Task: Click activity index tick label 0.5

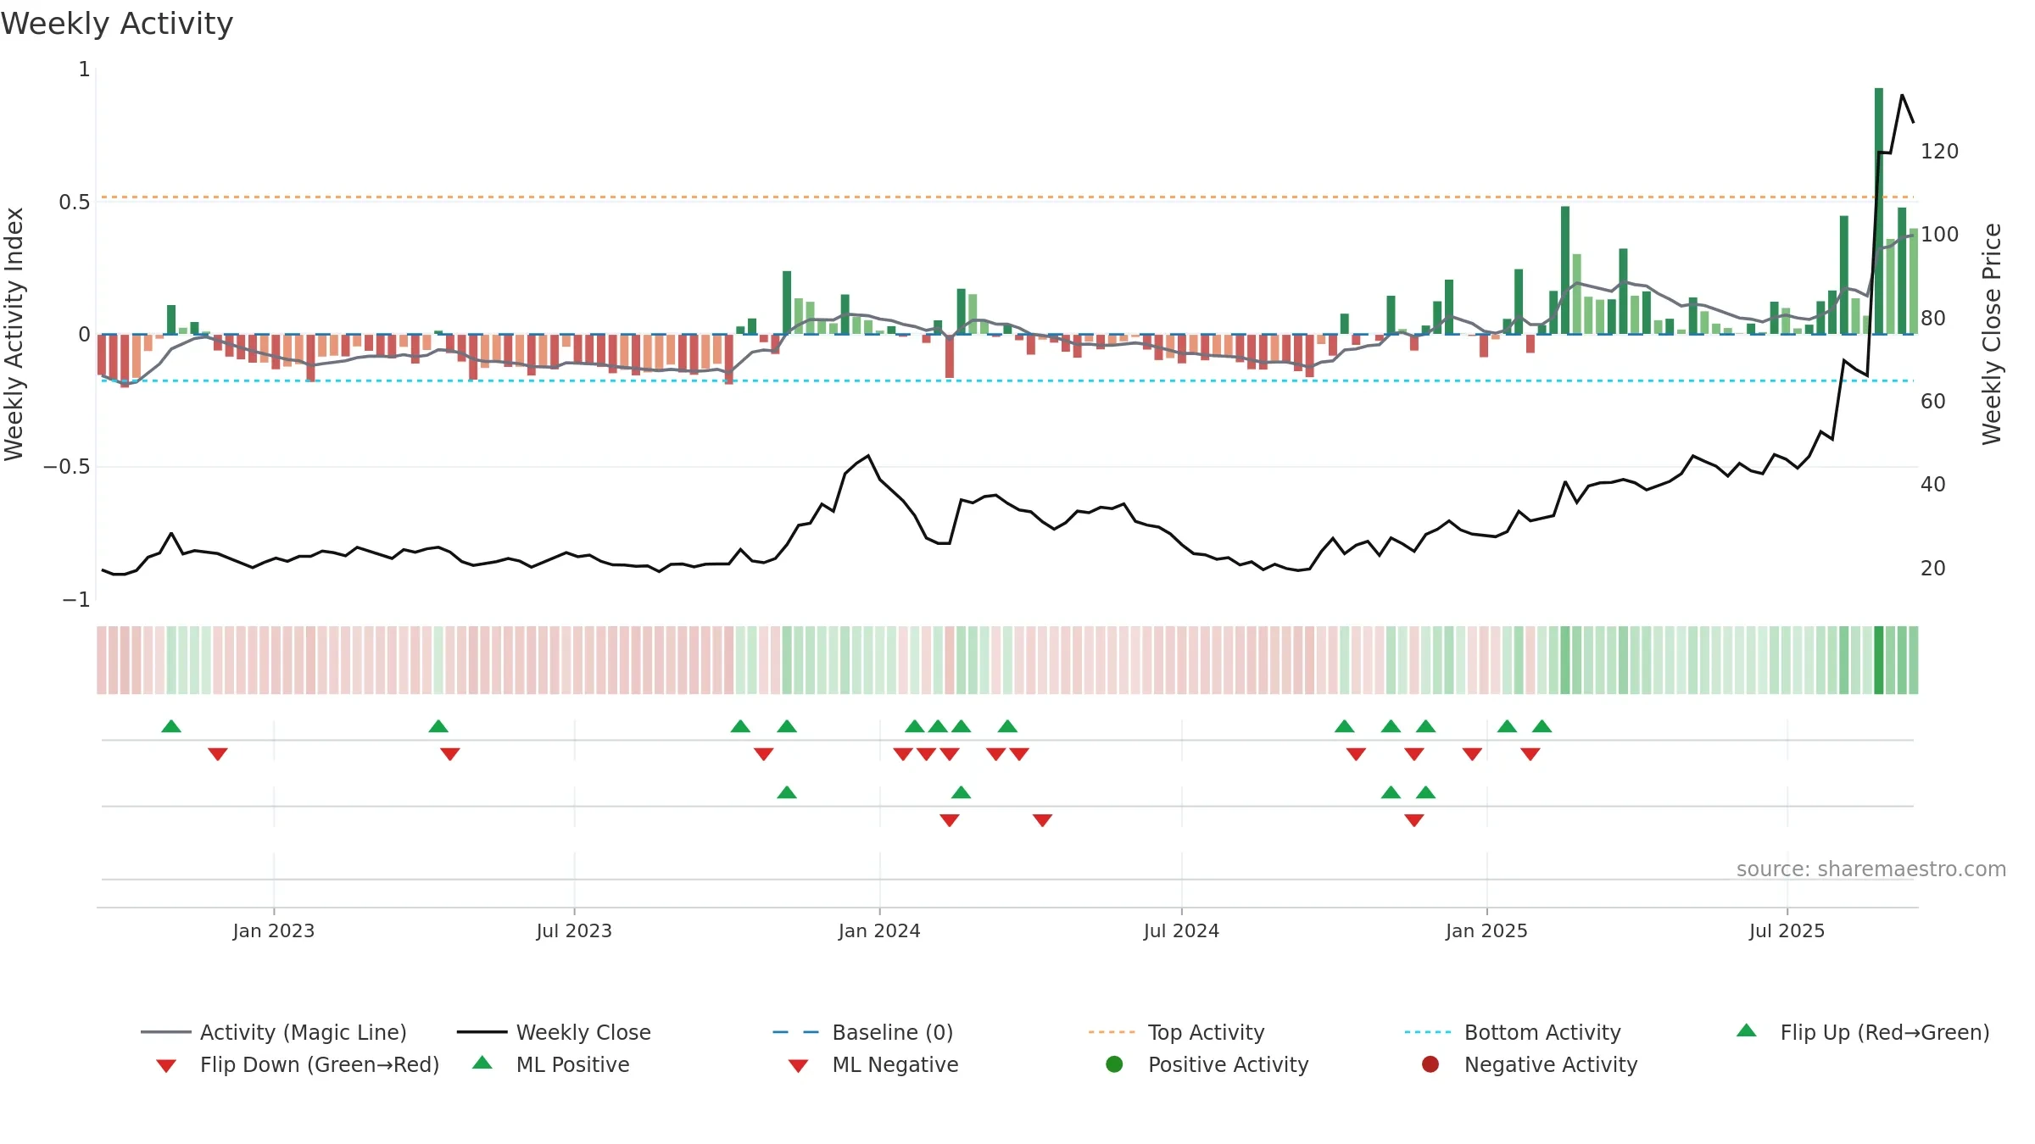Action: point(74,203)
